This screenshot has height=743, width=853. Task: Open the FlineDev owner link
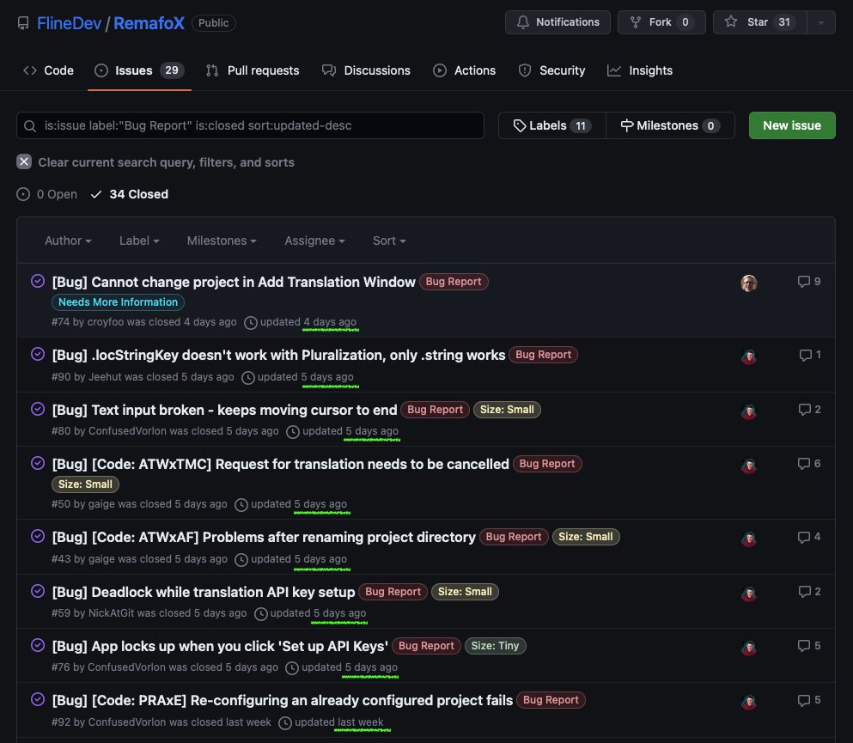pyautogui.click(x=69, y=23)
